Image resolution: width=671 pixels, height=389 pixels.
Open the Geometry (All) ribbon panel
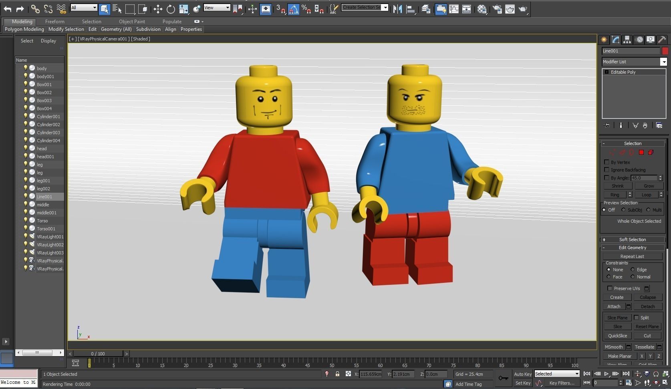point(116,29)
